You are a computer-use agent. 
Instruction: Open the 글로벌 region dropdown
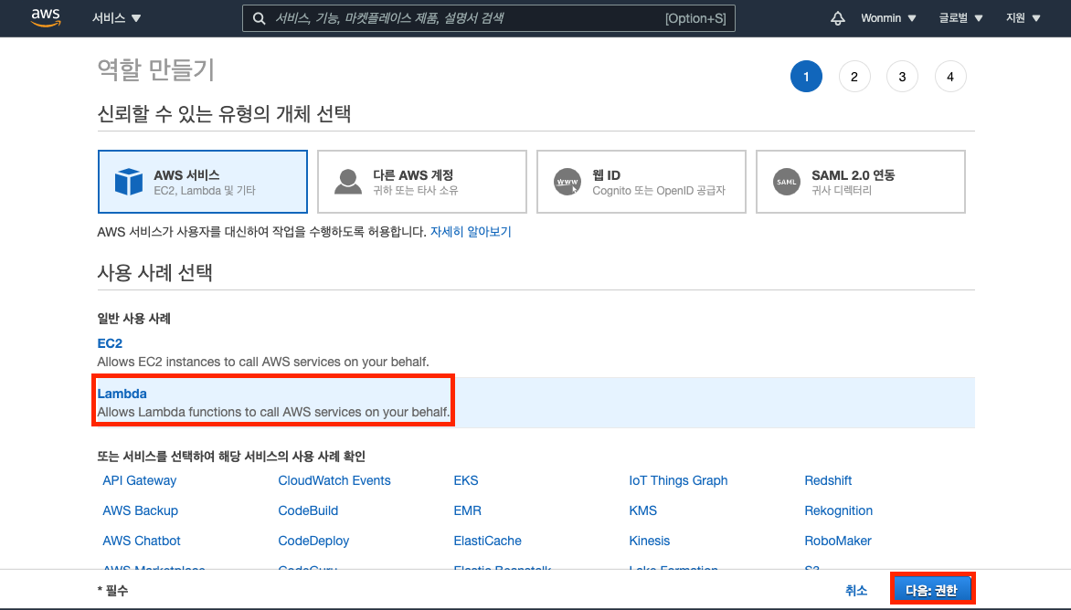[960, 18]
